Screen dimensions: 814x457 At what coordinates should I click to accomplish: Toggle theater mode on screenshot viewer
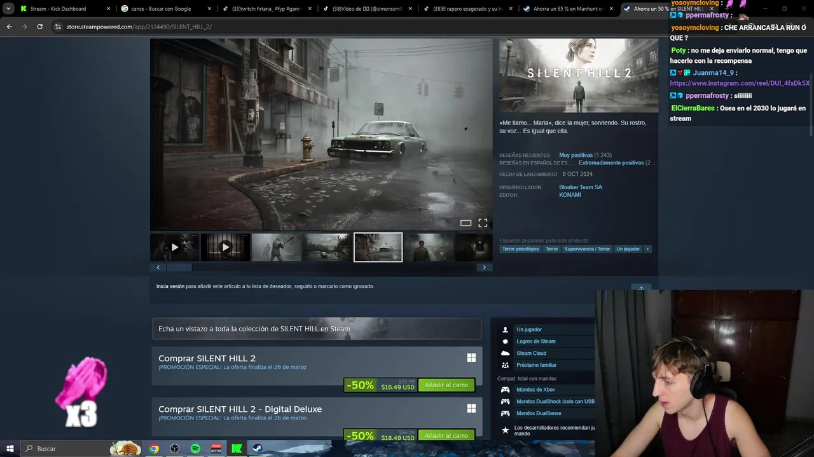(466, 223)
